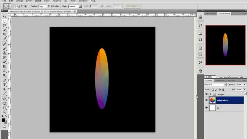Open the Histogram panel dock icon
The height and width of the screenshot is (139, 248).
200,34
